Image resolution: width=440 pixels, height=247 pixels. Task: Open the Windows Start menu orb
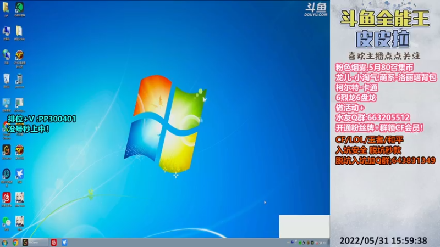4,243
